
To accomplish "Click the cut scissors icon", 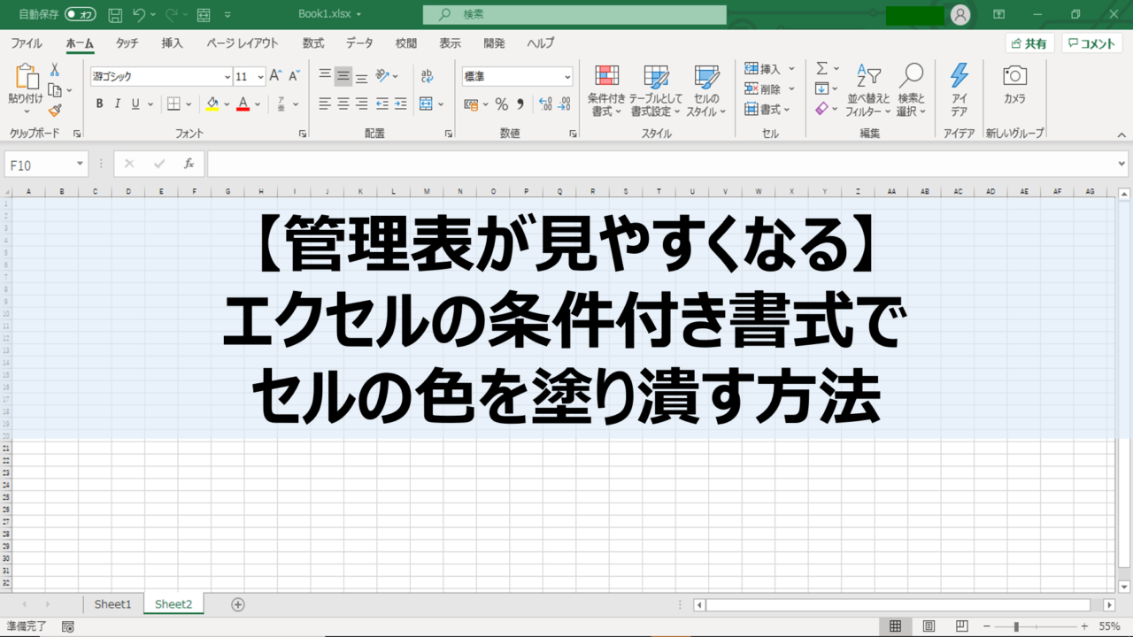I will point(55,70).
